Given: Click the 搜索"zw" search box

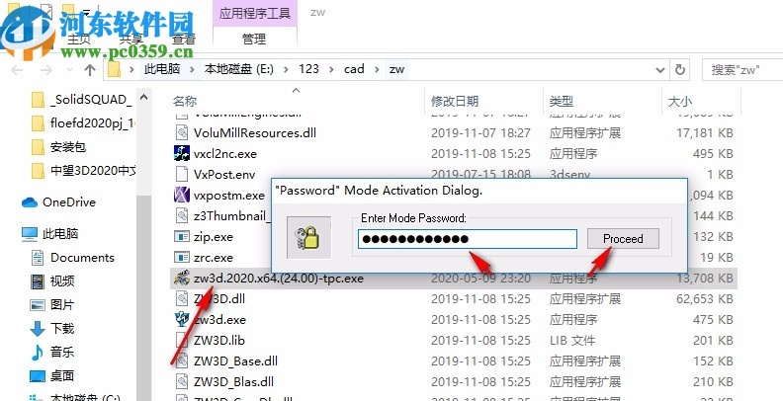Looking at the screenshot, I should [x=742, y=69].
